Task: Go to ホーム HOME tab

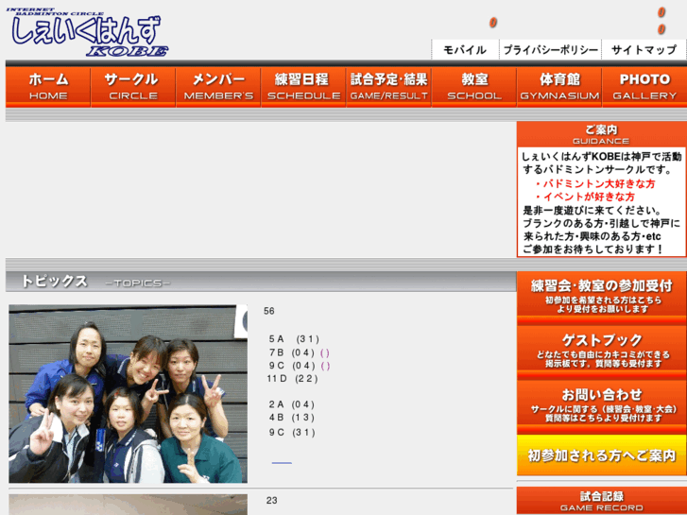Action: [x=48, y=87]
